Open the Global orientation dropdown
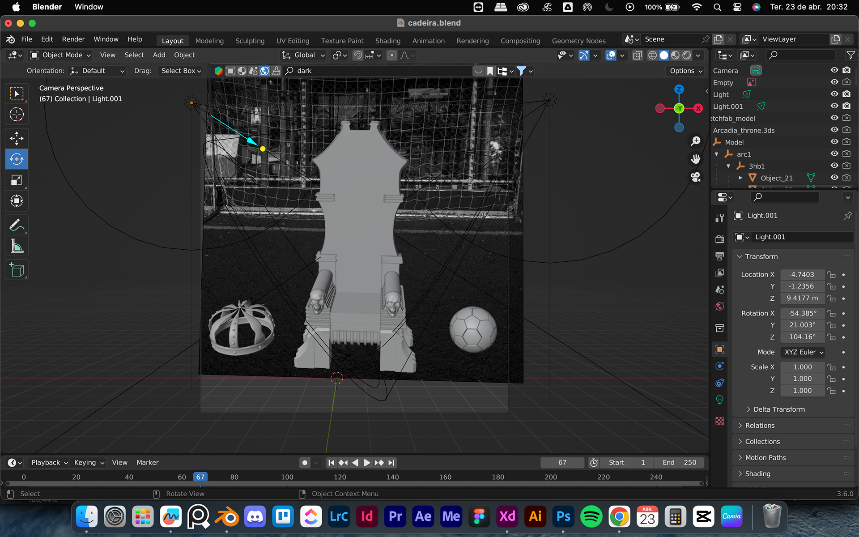859x537 pixels. click(303, 55)
